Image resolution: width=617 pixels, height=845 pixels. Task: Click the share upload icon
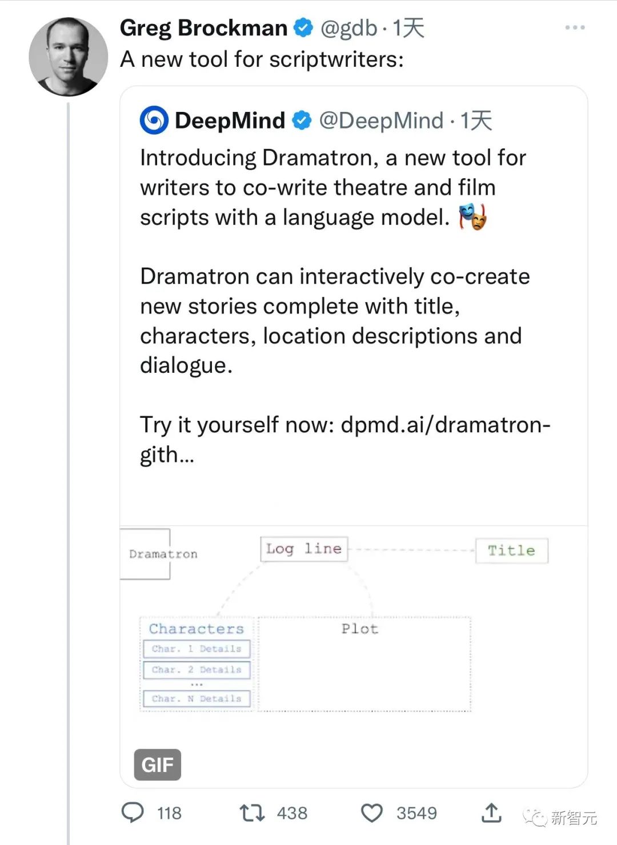click(x=491, y=812)
